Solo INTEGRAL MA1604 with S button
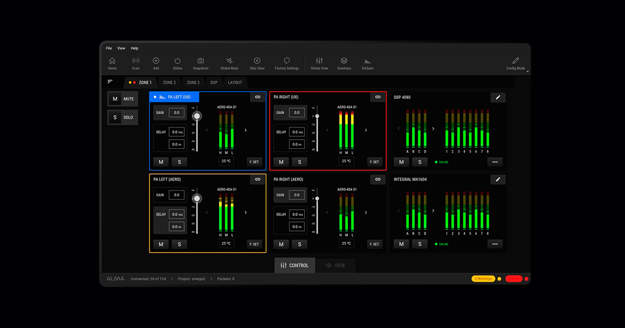625x328 pixels. click(420, 244)
